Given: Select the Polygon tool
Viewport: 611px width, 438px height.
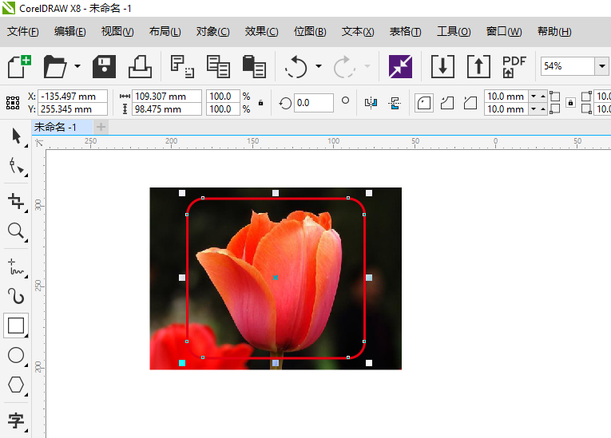Looking at the screenshot, I should tap(15, 385).
